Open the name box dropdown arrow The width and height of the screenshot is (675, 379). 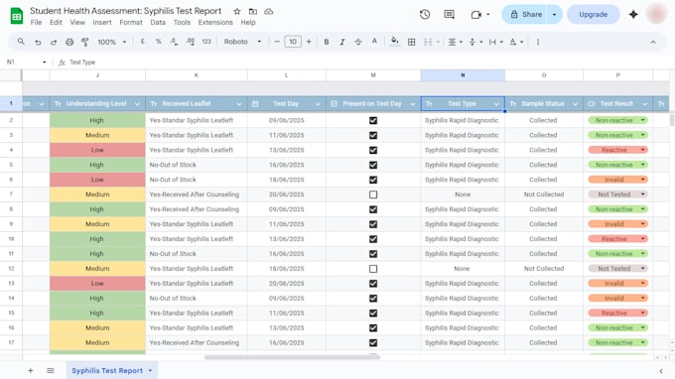click(45, 63)
